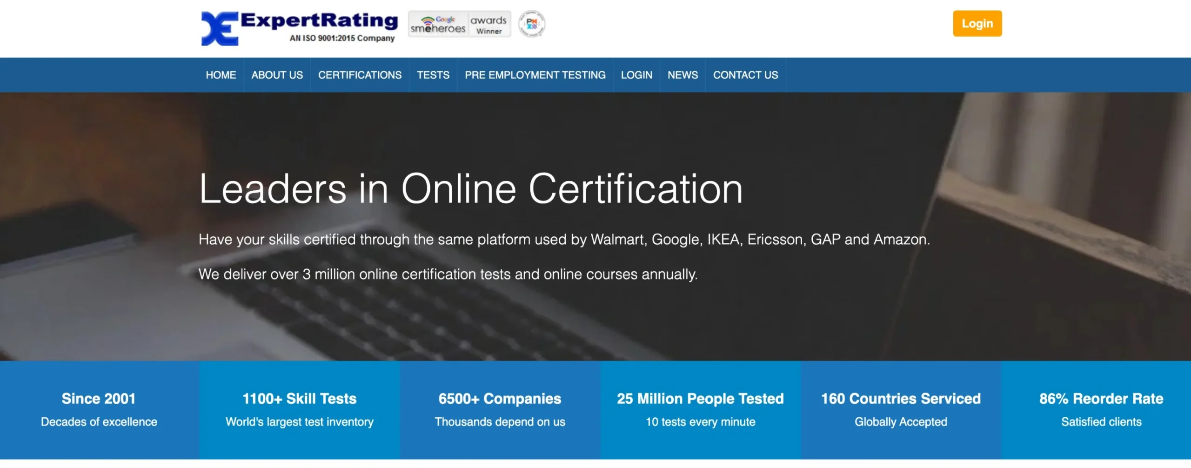Click LOGIN in the navigation bar

pos(636,75)
